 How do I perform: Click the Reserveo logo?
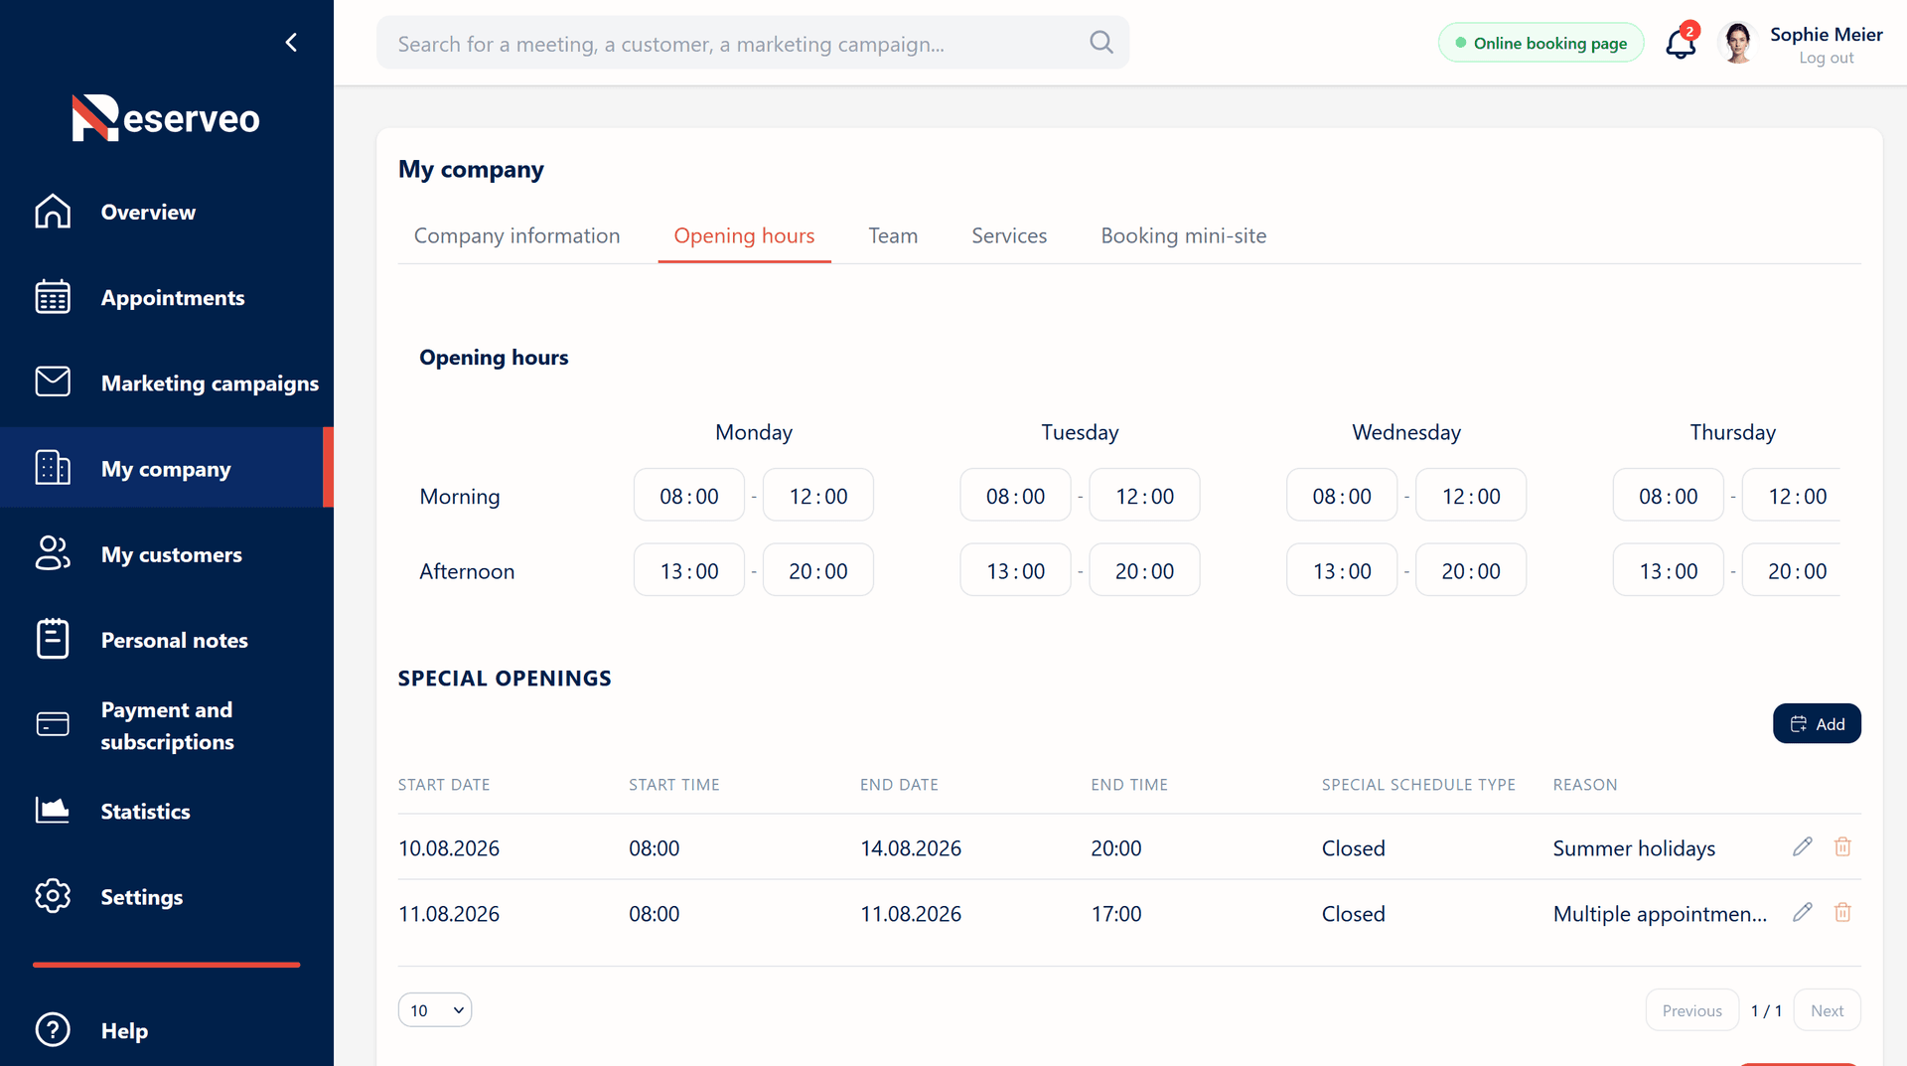pyautogui.click(x=165, y=118)
